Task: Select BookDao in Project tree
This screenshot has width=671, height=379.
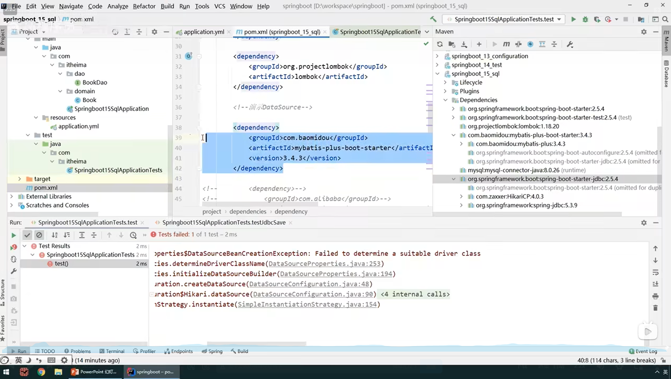Action: click(95, 82)
